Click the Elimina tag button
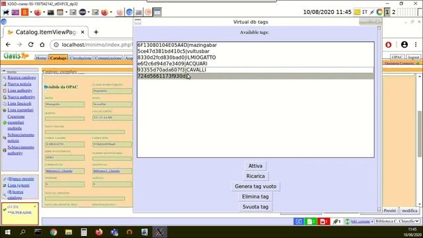This screenshot has height=238, width=423. (x=255, y=197)
